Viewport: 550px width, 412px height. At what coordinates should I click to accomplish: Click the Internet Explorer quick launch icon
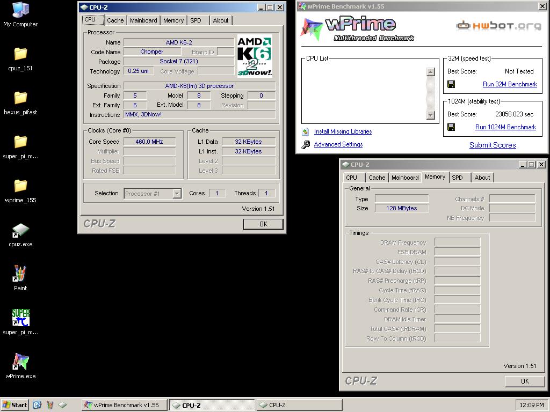[x=37, y=405]
